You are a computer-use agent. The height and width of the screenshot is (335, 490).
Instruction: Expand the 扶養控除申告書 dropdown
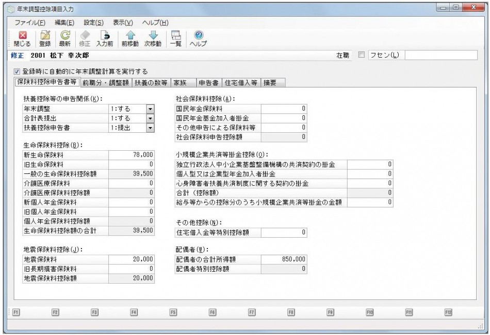150,127
